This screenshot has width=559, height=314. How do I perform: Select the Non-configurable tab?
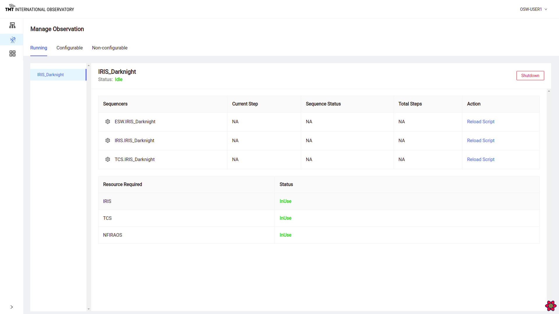[x=110, y=48]
